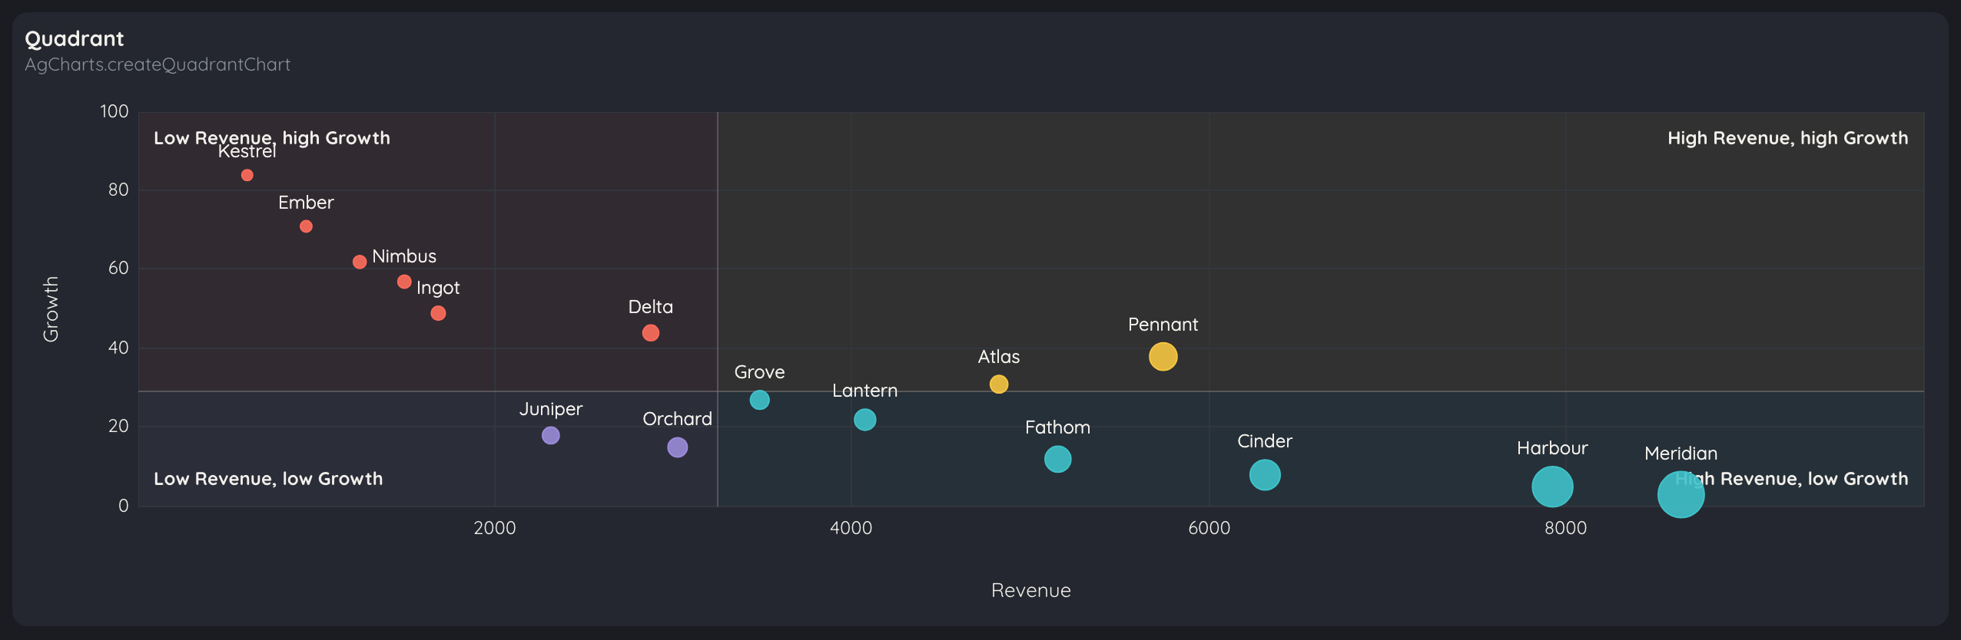Click the "80" y-axis tick label
1961x640 pixels.
pyautogui.click(x=118, y=190)
